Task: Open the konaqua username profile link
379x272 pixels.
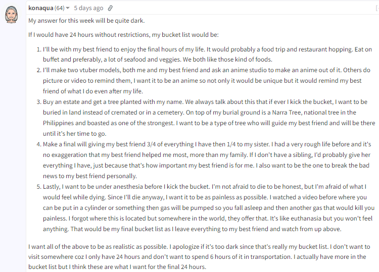Action: pyautogui.click(x=40, y=8)
